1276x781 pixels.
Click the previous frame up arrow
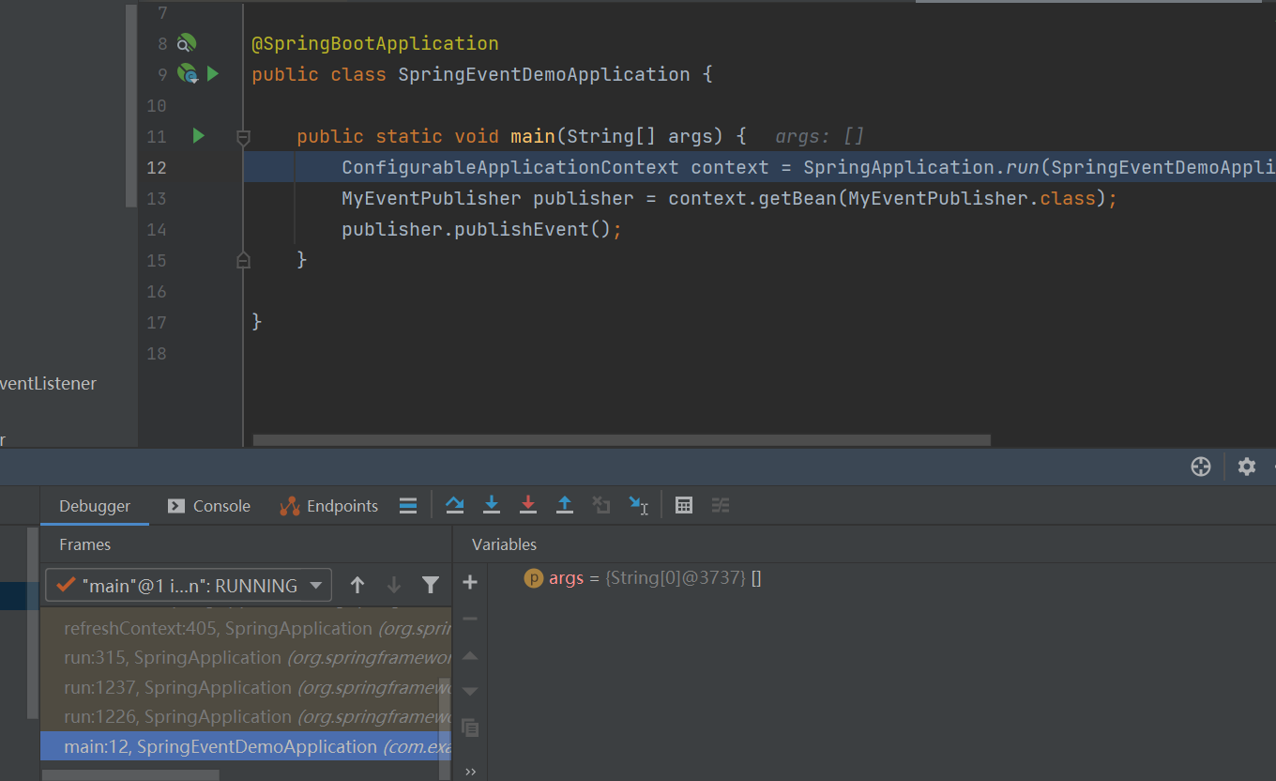(x=357, y=585)
